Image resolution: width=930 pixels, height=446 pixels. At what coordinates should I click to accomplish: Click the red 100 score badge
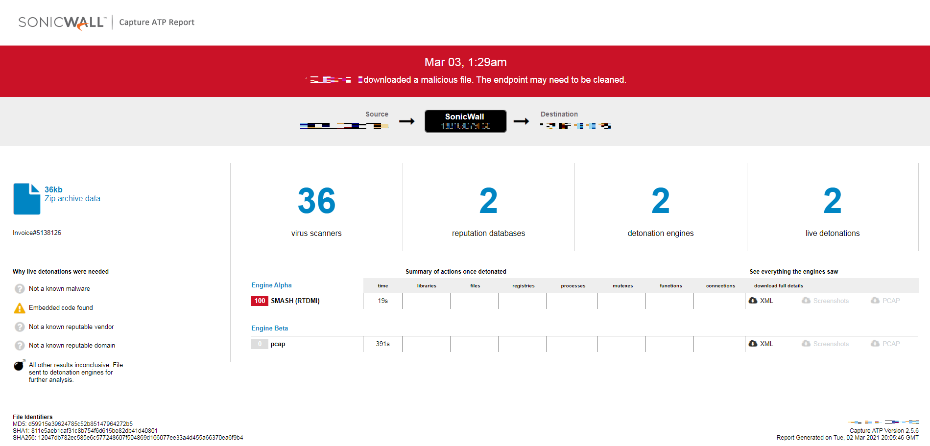pyautogui.click(x=260, y=301)
